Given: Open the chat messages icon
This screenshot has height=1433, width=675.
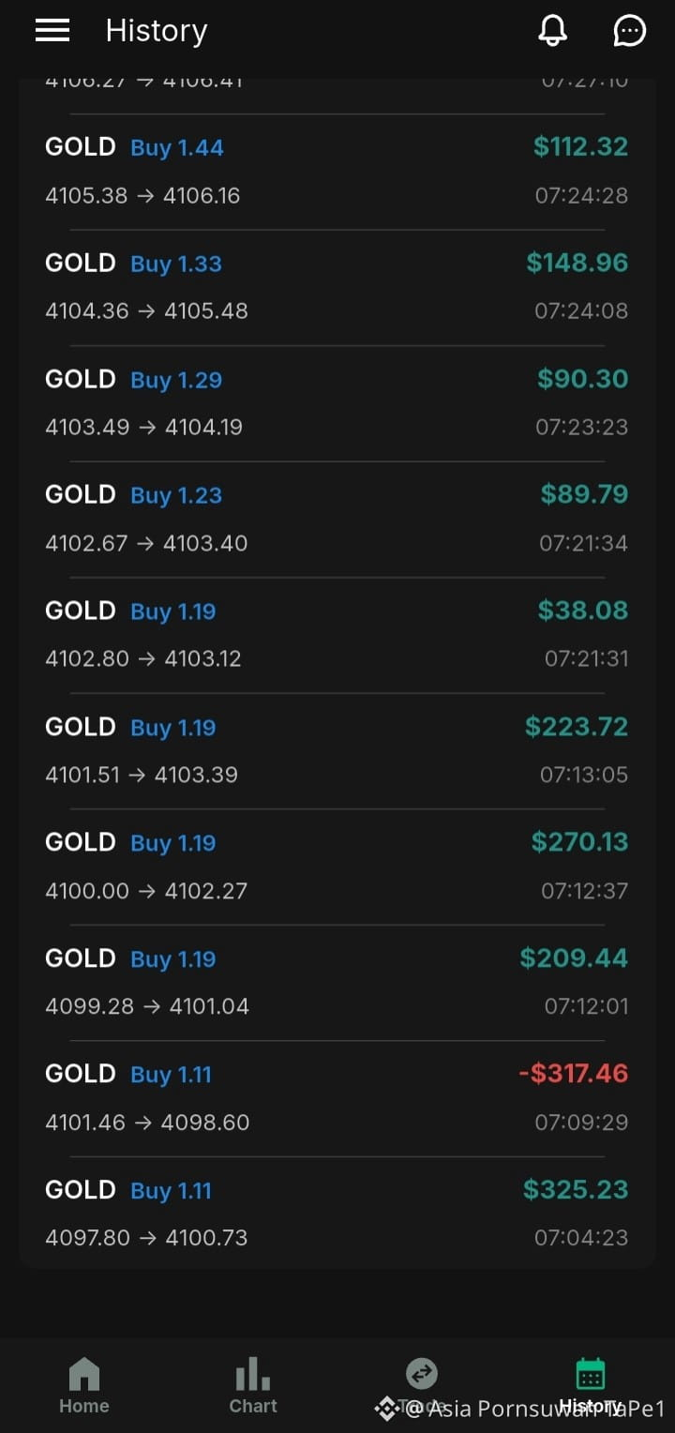Looking at the screenshot, I should coord(629,31).
